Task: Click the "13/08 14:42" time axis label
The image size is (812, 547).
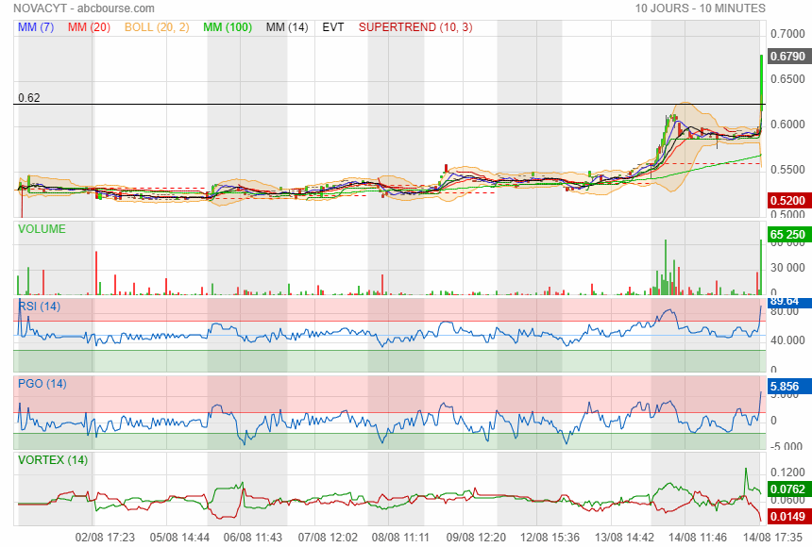Action: click(624, 538)
